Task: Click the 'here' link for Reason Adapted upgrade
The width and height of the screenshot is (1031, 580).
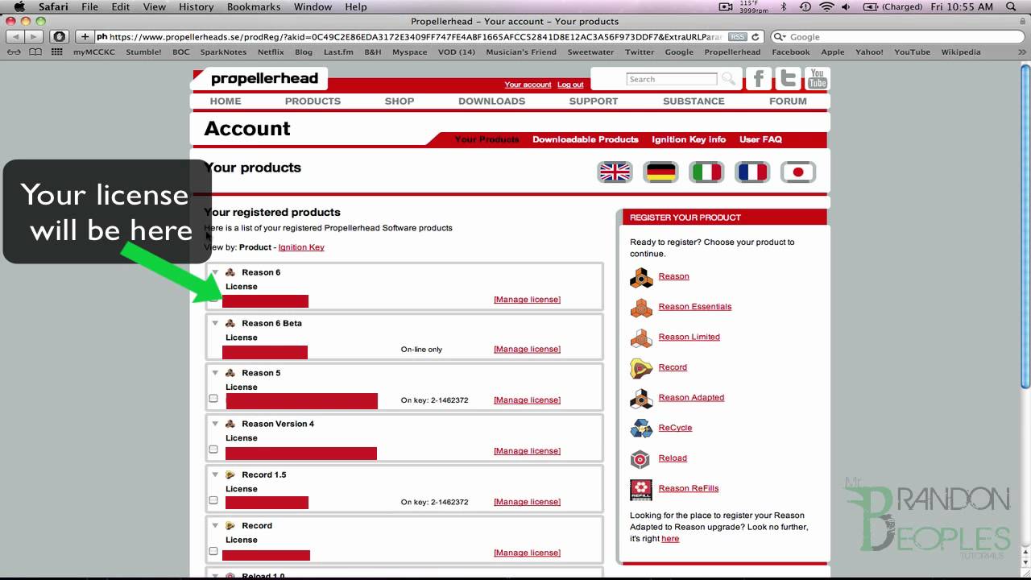Action: [670, 539]
